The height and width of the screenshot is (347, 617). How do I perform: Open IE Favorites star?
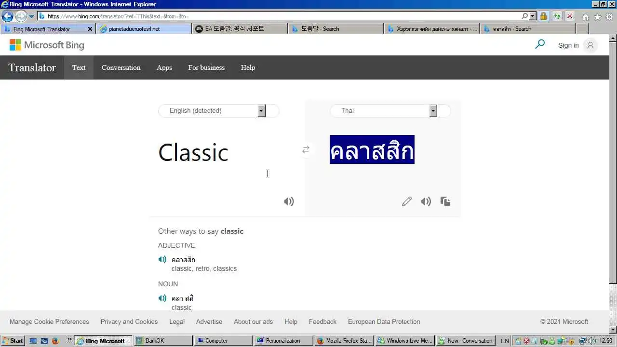coord(598,17)
